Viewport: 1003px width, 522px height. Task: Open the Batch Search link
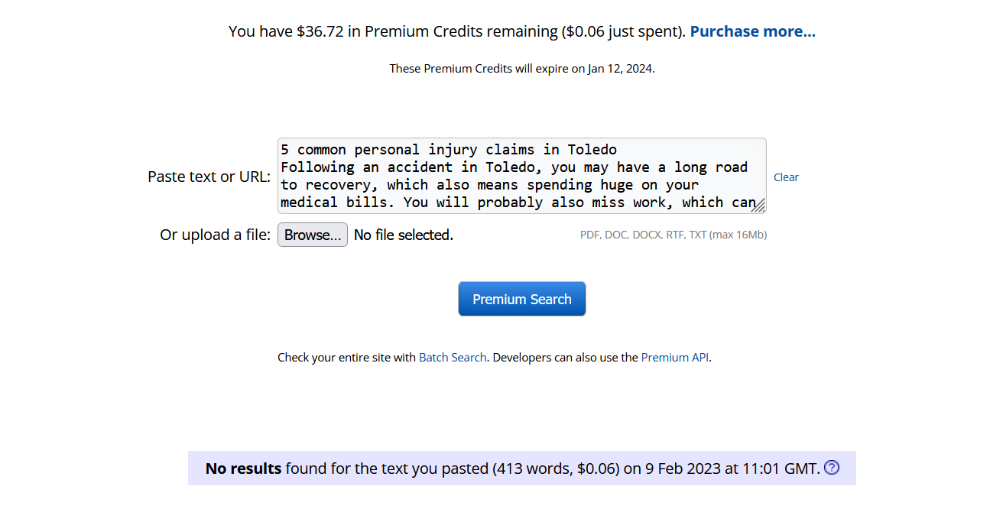click(x=453, y=357)
